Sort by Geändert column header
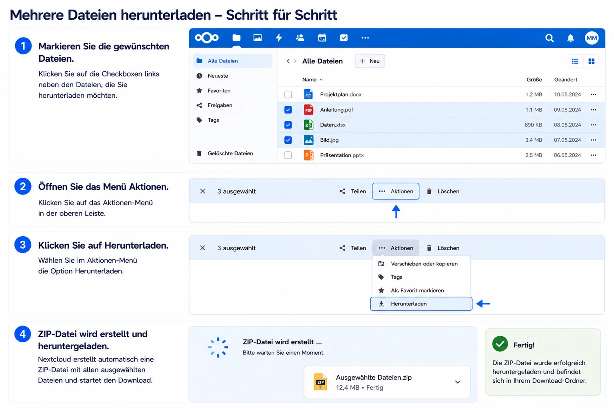The height and width of the screenshot is (410, 614). tap(566, 80)
